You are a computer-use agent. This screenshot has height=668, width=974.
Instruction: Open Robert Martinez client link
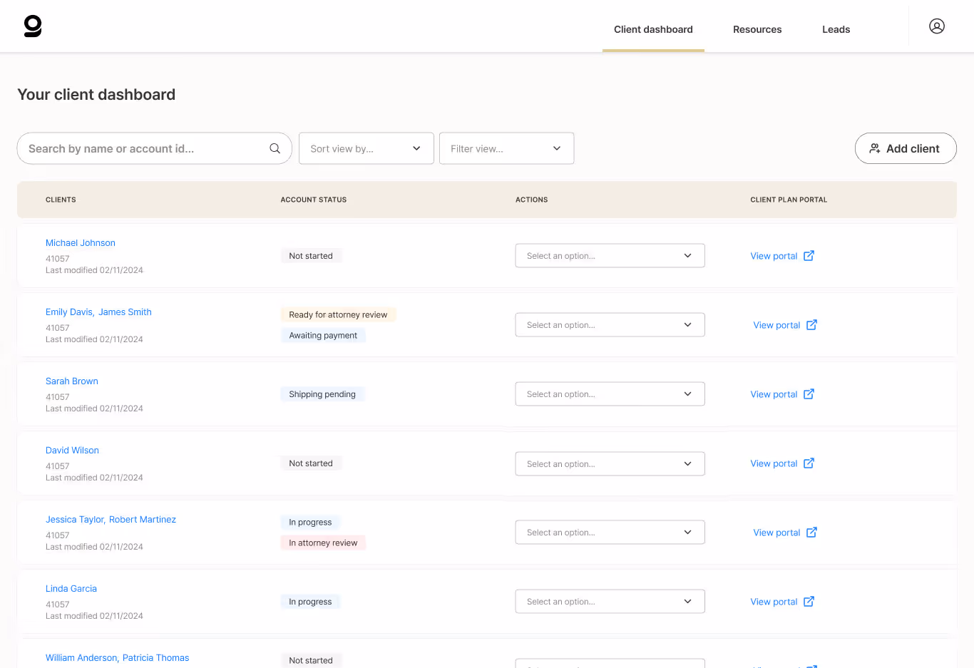(x=143, y=520)
